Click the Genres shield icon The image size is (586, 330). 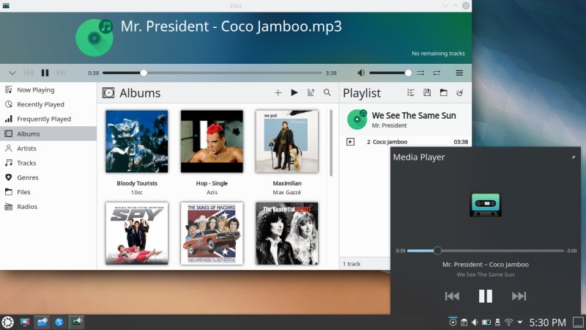point(8,177)
